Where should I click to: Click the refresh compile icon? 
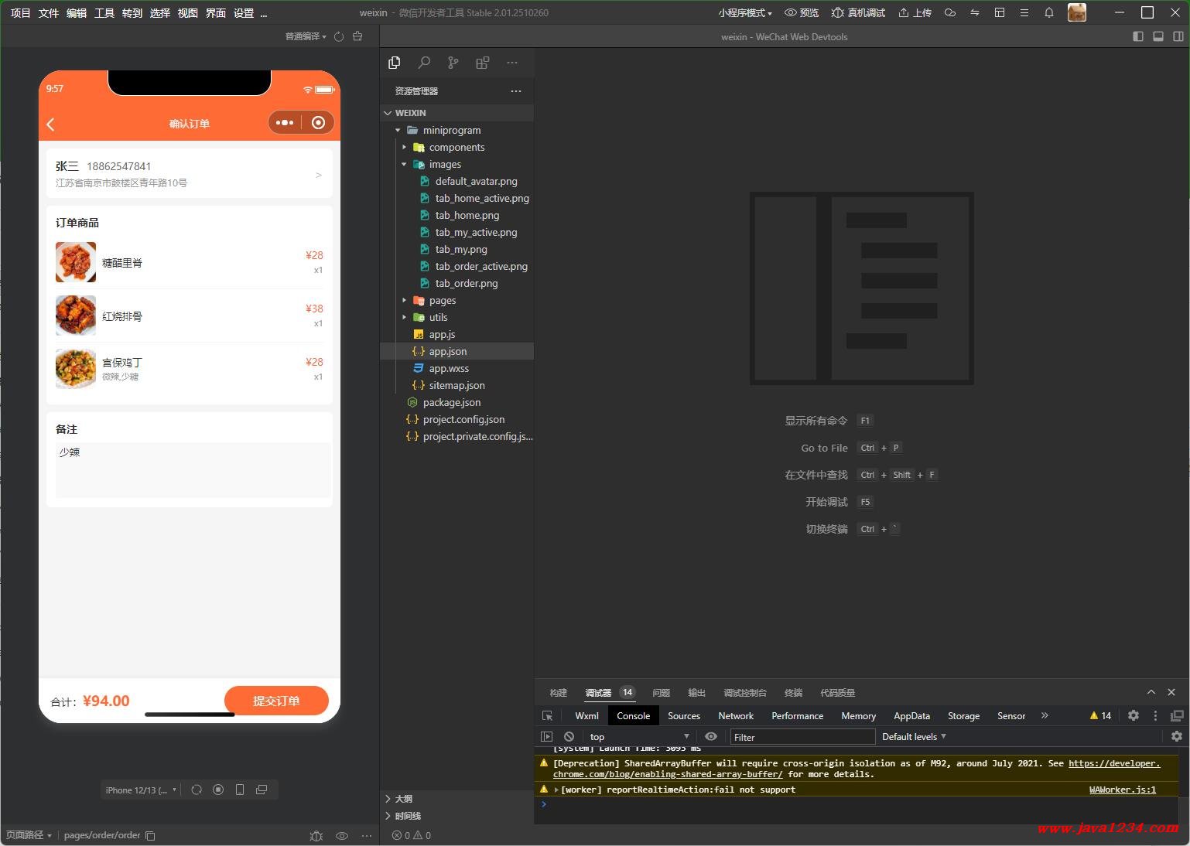pos(339,36)
